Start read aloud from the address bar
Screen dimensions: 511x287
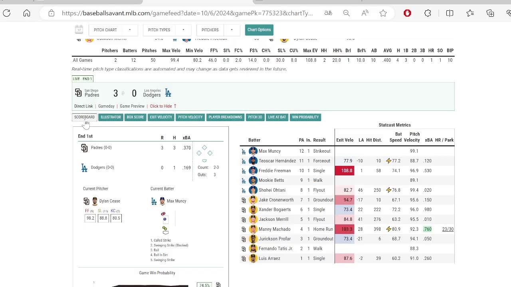365,13
